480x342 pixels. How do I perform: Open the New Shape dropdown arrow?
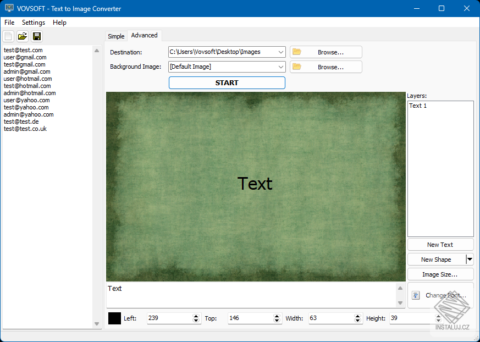click(x=470, y=260)
